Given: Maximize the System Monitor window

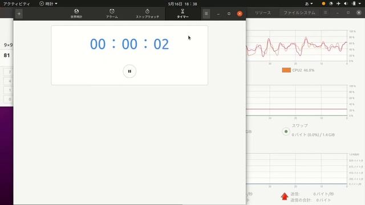Looking at the screenshot, I should pos(348,13).
